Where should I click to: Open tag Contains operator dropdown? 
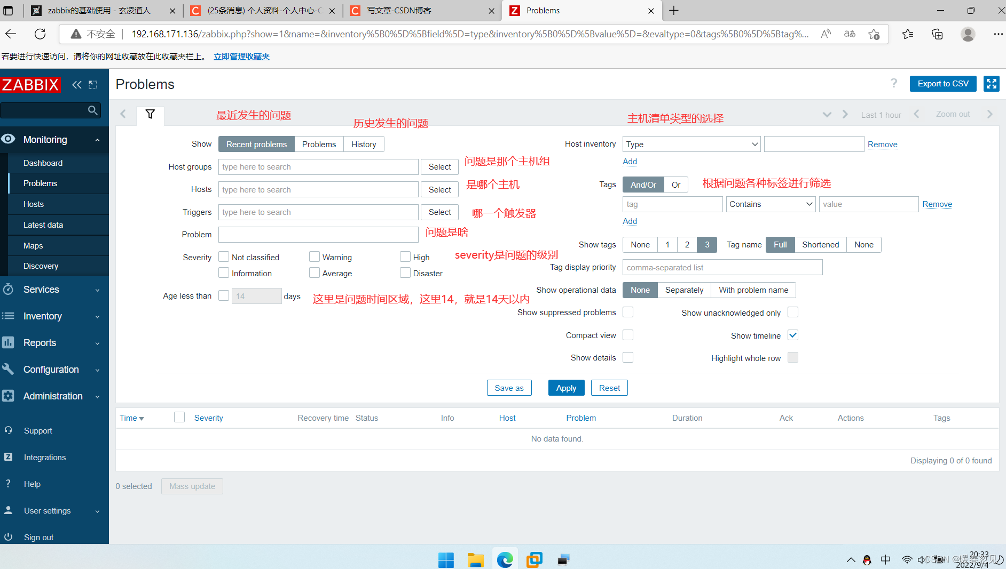click(x=771, y=204)
